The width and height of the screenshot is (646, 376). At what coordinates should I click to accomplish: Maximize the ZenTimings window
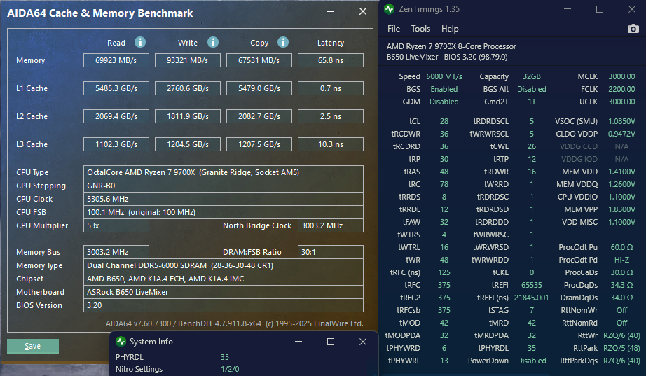(600, 9)
